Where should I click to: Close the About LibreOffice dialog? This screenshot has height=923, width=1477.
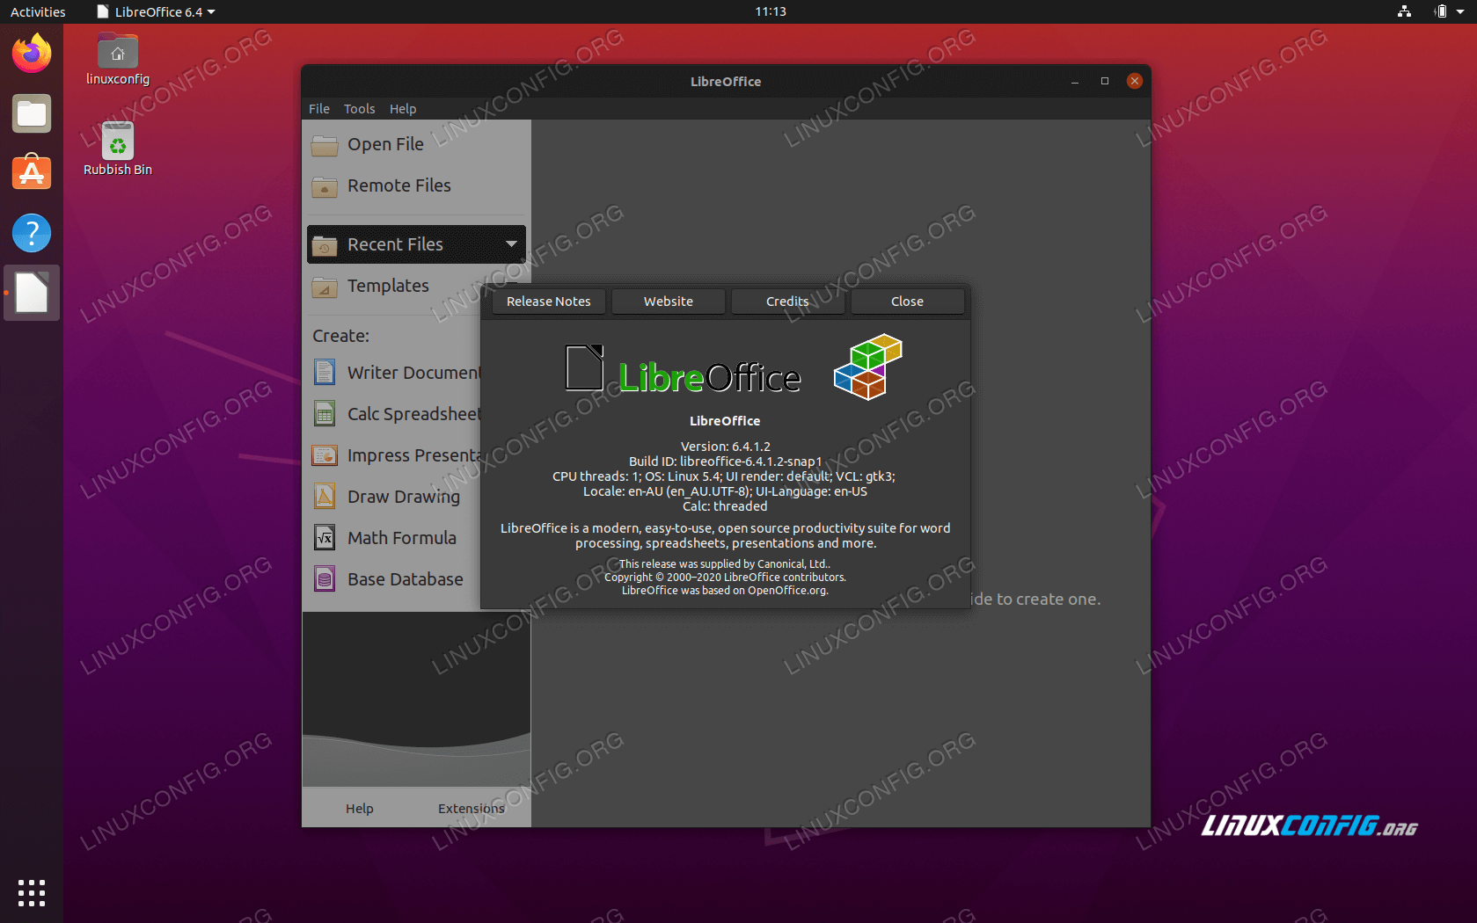click(x=907, y=302)
